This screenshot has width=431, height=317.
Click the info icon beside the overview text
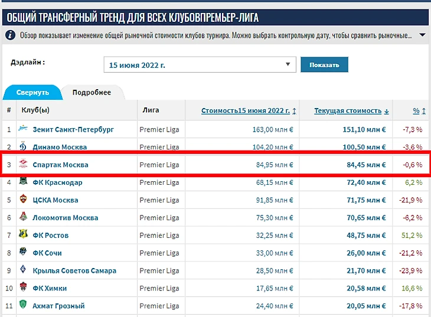pyautogui.click(x=10, y=35)
